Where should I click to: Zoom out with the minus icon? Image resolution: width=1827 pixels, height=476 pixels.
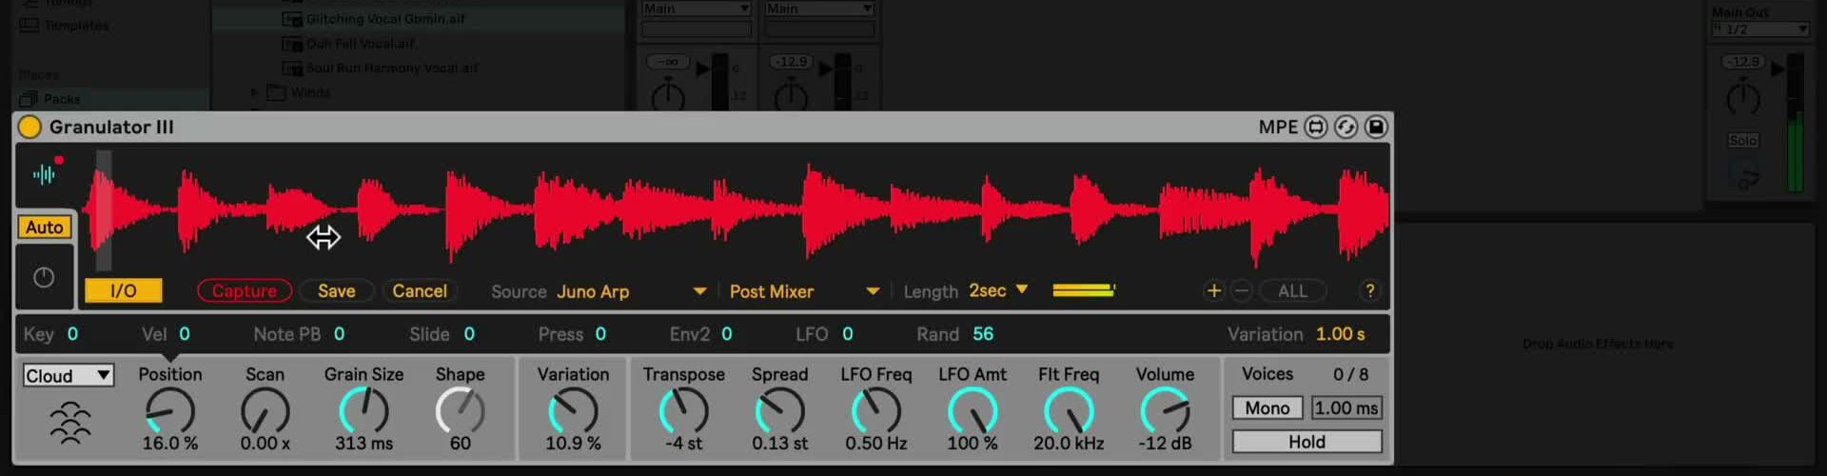[1241, 291]
